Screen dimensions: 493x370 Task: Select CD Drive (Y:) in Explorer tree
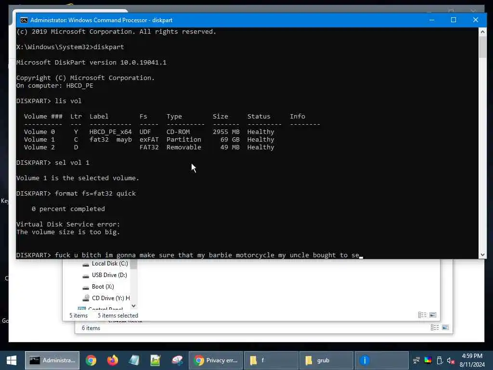pyautogui.click(x=111, y=298)
